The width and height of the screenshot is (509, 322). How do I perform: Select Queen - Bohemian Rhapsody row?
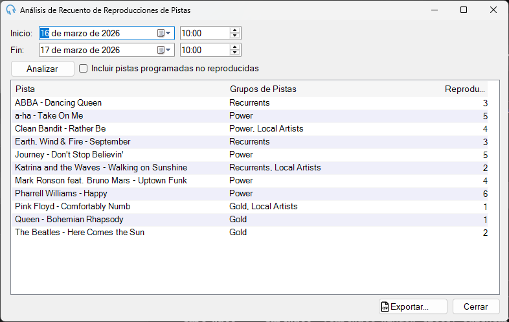pos(249,220)
